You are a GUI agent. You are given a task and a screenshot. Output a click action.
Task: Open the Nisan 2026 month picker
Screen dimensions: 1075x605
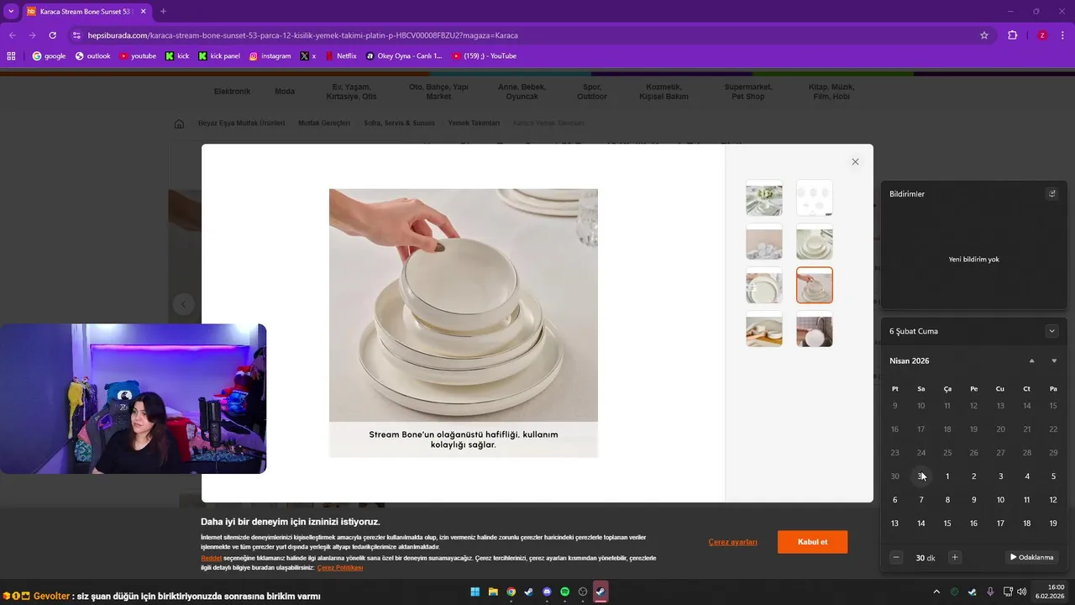pyautogui.click(x=909, y=360)
